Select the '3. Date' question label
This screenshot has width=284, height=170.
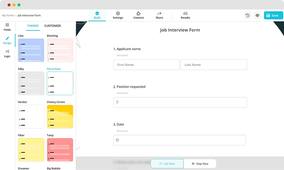tap(119, 124)
